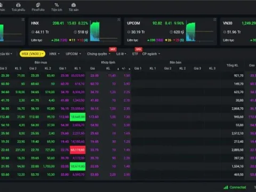
Task: Select the total volume cell 2,512,10
Action: [x=237, y=133]
